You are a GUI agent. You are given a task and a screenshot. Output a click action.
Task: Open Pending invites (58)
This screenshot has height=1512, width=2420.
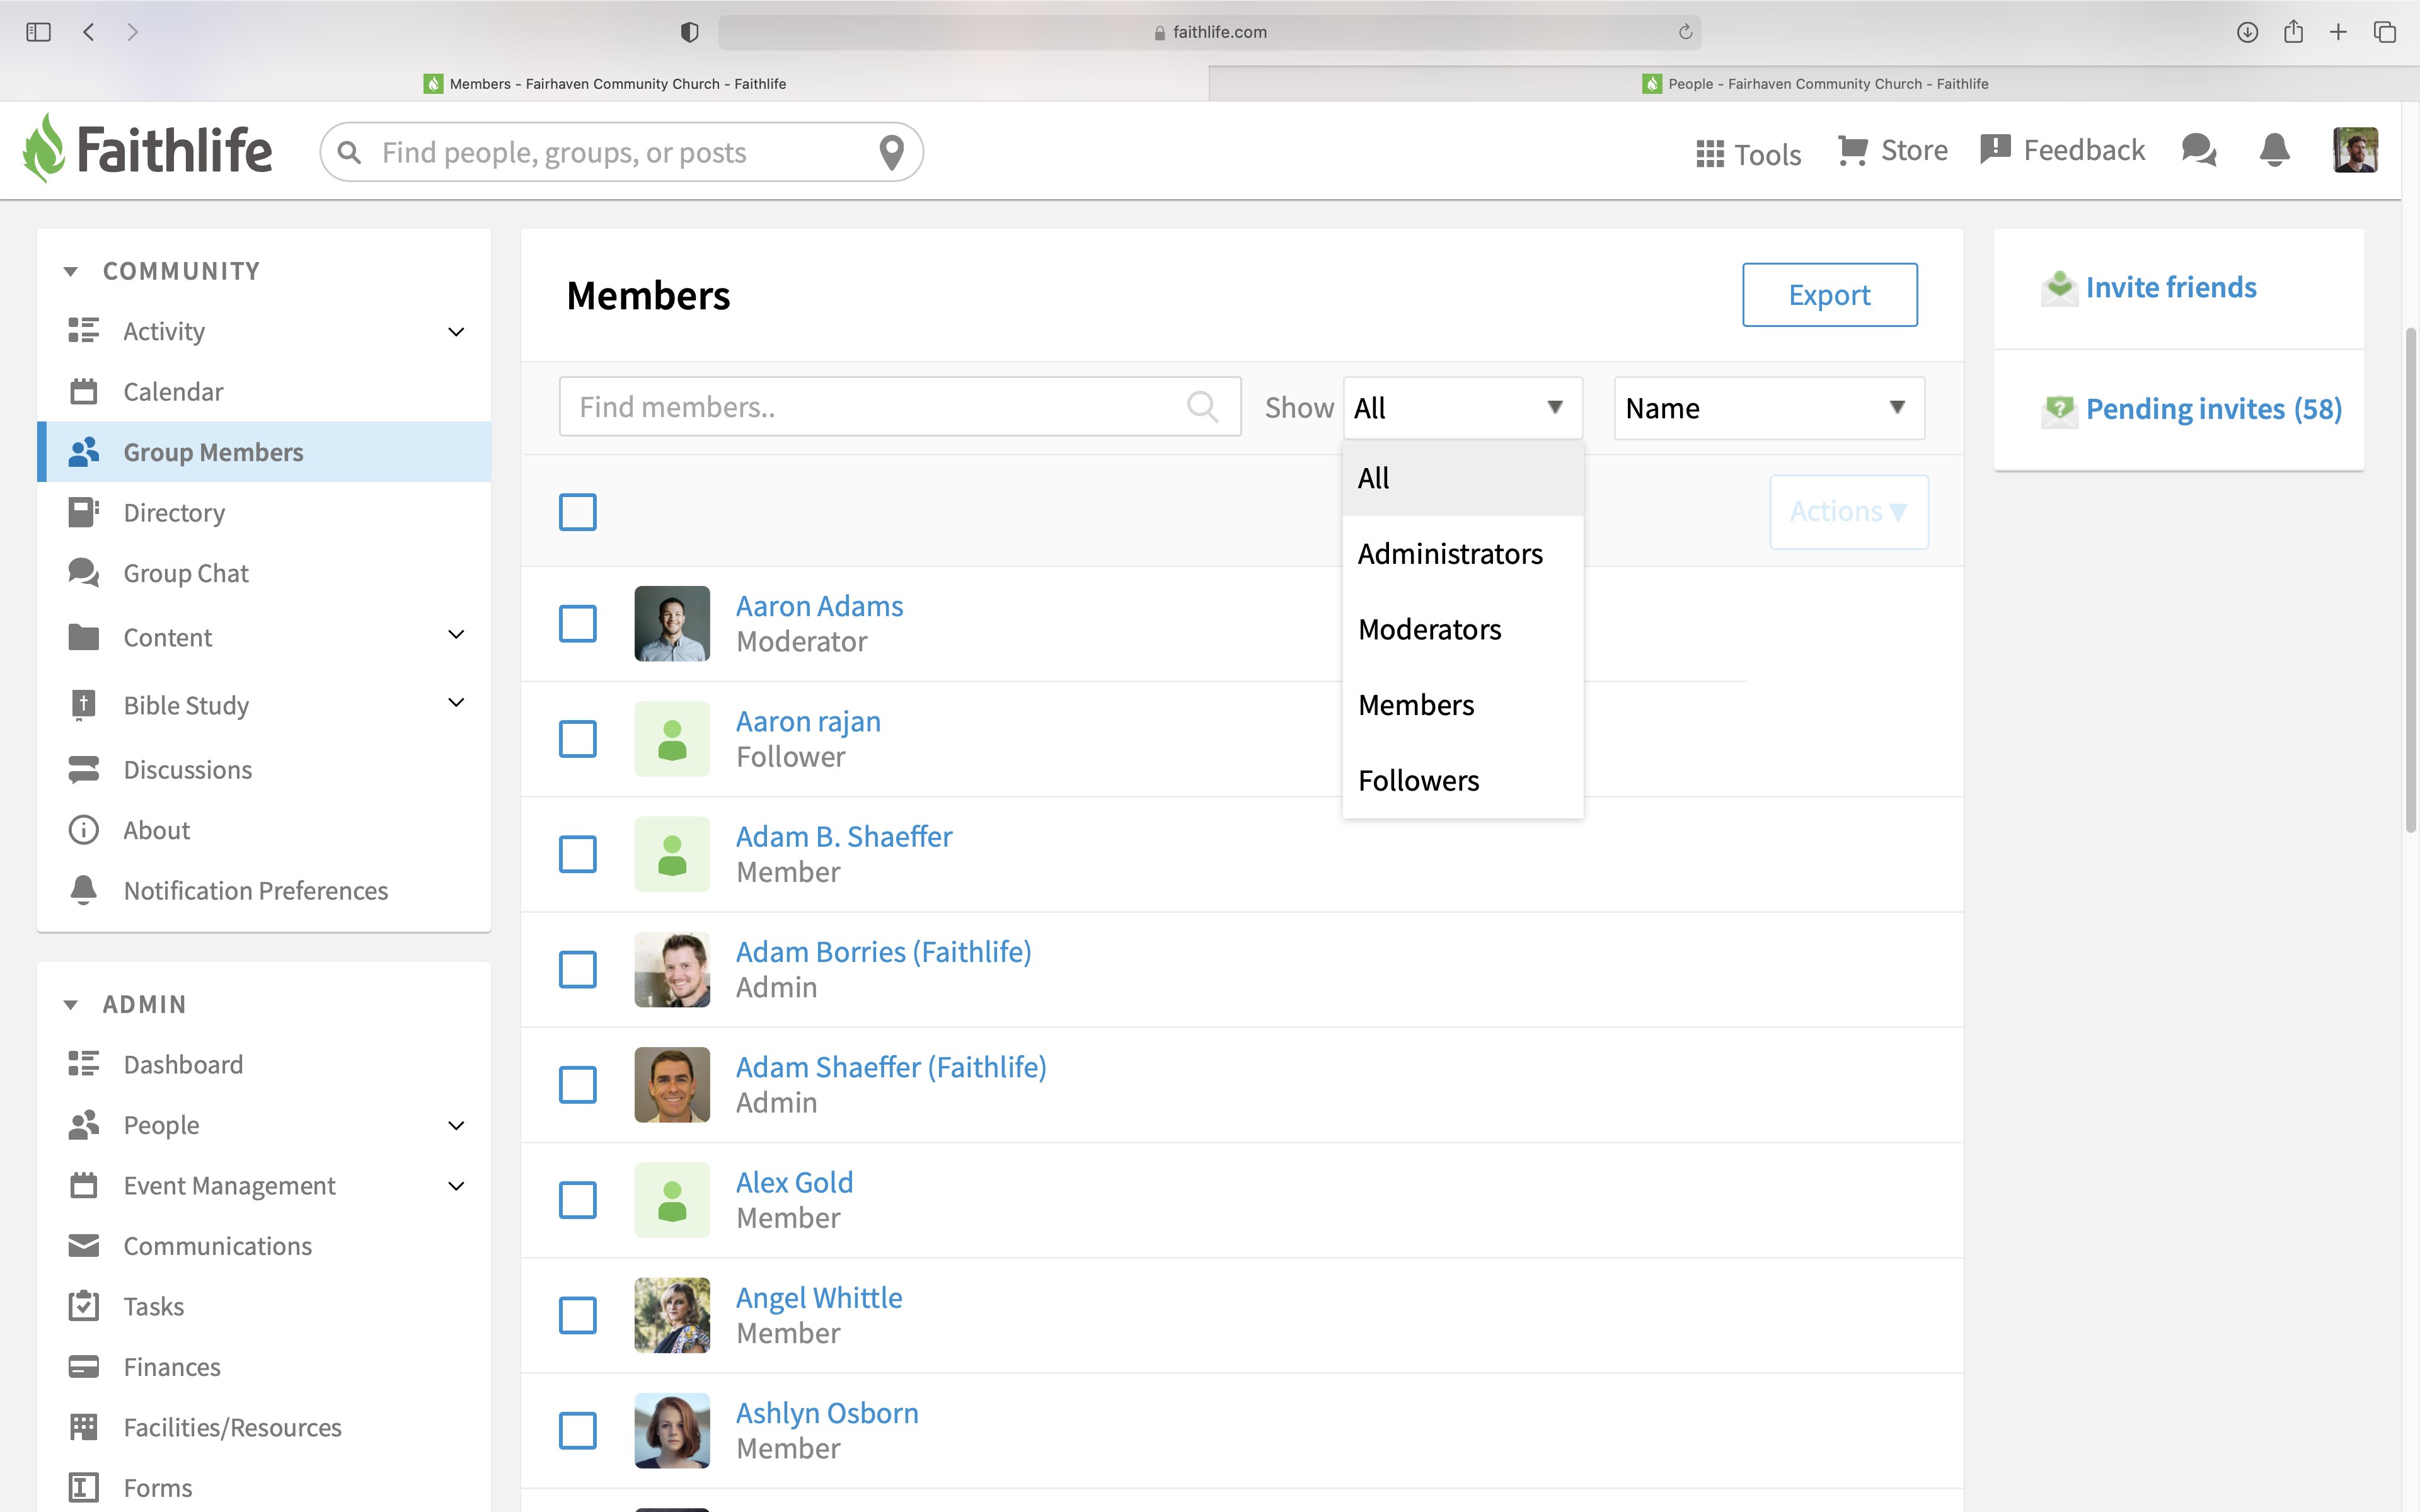pos(2213,409)
